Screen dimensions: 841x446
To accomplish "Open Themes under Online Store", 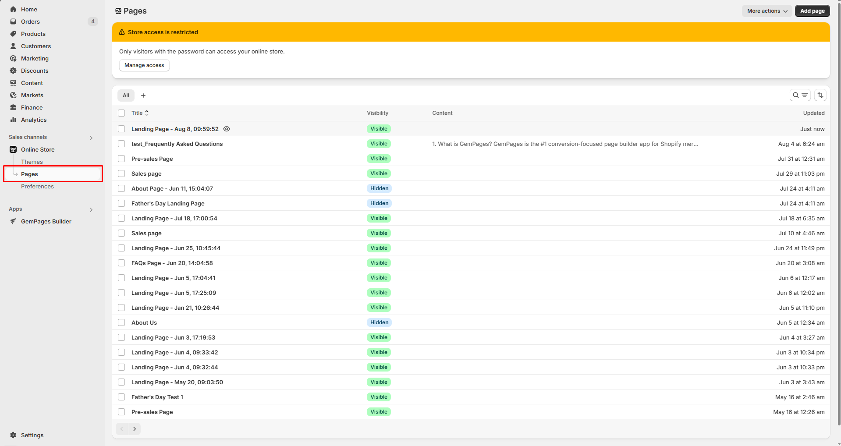I will (32, 162).
